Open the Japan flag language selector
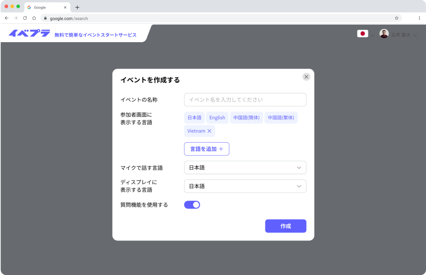426x275 pixels. 363,34
